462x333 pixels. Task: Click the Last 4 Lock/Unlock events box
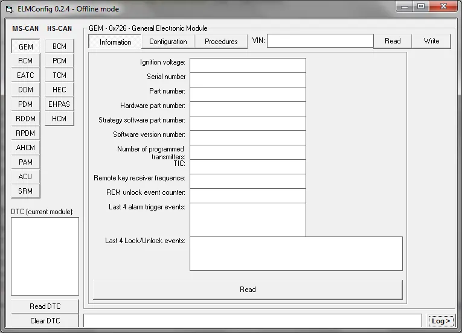pos(296,253)
